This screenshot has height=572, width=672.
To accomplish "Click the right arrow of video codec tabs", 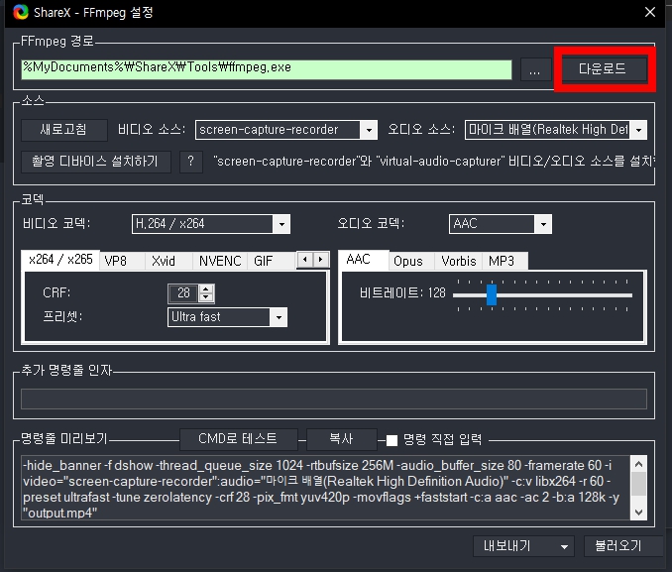I will point(320,260).
